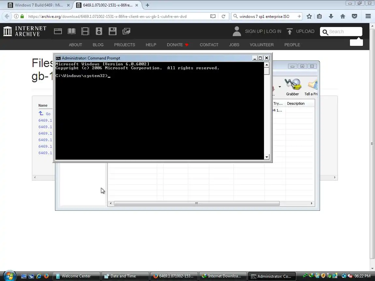Click LOG IN link
375x281 pixels.
pos(273,31)
